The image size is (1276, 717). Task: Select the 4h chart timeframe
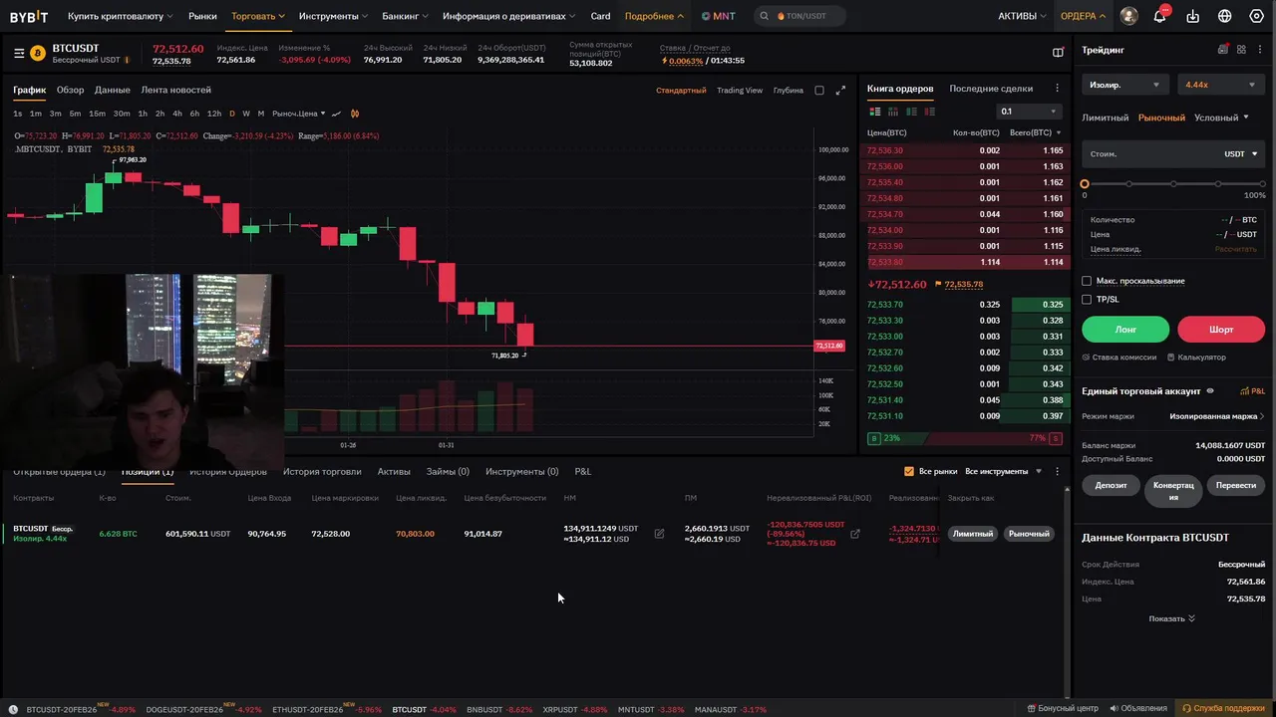pos(177,114)
